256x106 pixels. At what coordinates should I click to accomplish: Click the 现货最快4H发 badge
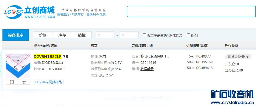click(238, 57)
